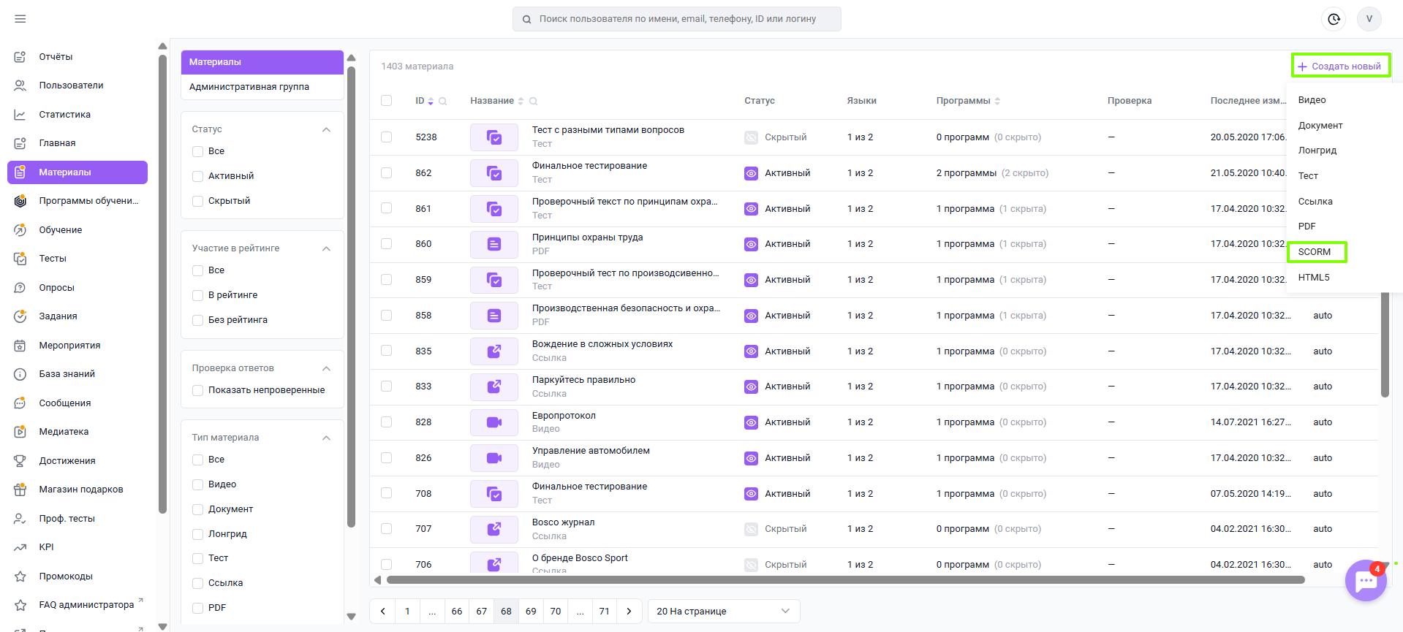Check Показать непроверенные checkbox
Screen dimensions: 1403x632
197,390
